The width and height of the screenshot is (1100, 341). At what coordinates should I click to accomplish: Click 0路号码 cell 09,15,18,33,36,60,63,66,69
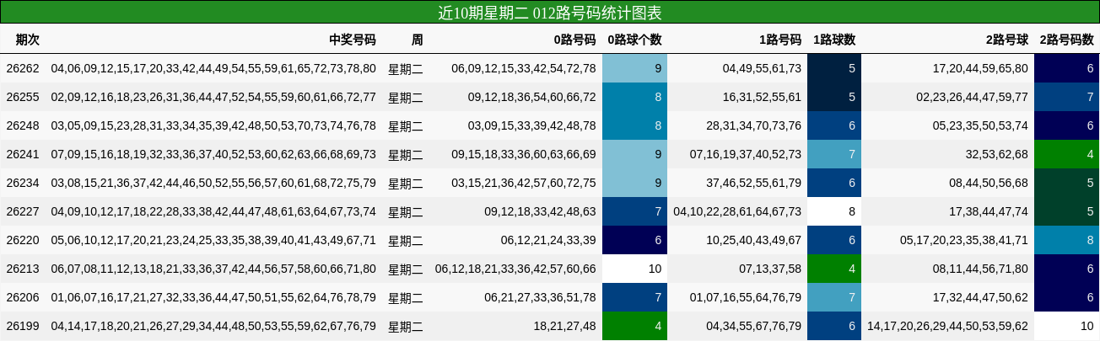point(524,154)
